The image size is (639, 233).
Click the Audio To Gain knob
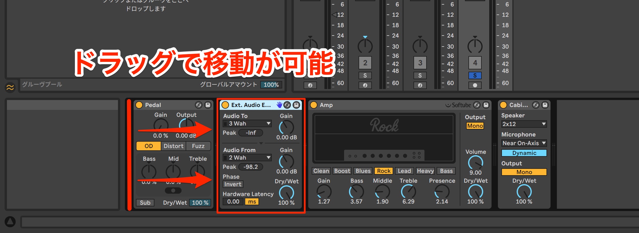point(286,127)
